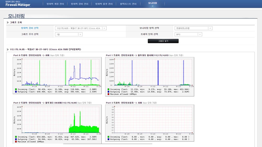Click arrow of firewall device combo box
The height and width of the screenshot is (147, 262).
(104, 28)
